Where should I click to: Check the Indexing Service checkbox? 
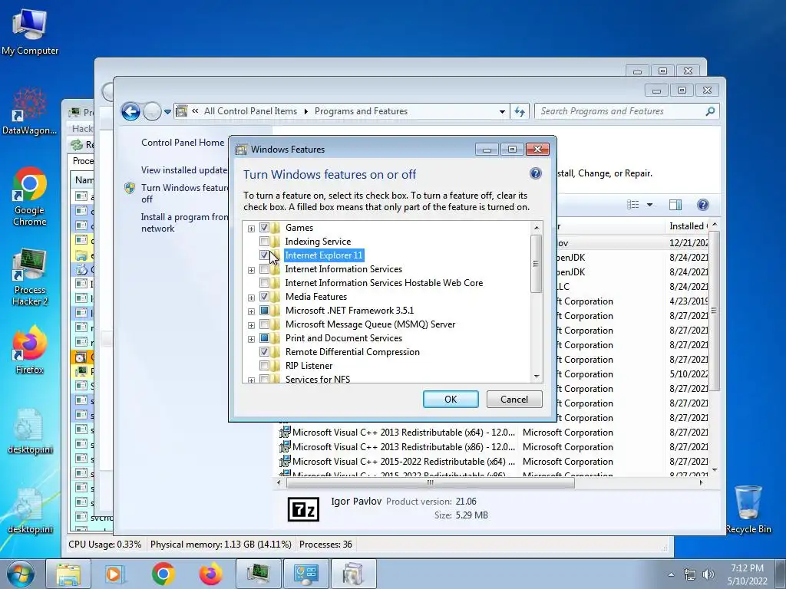click(x=264, y=242)
